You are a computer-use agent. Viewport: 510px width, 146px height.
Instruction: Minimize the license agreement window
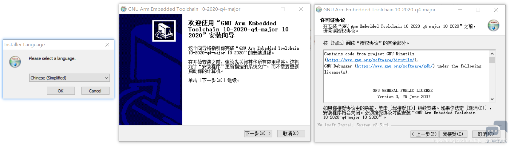[460, 10]
